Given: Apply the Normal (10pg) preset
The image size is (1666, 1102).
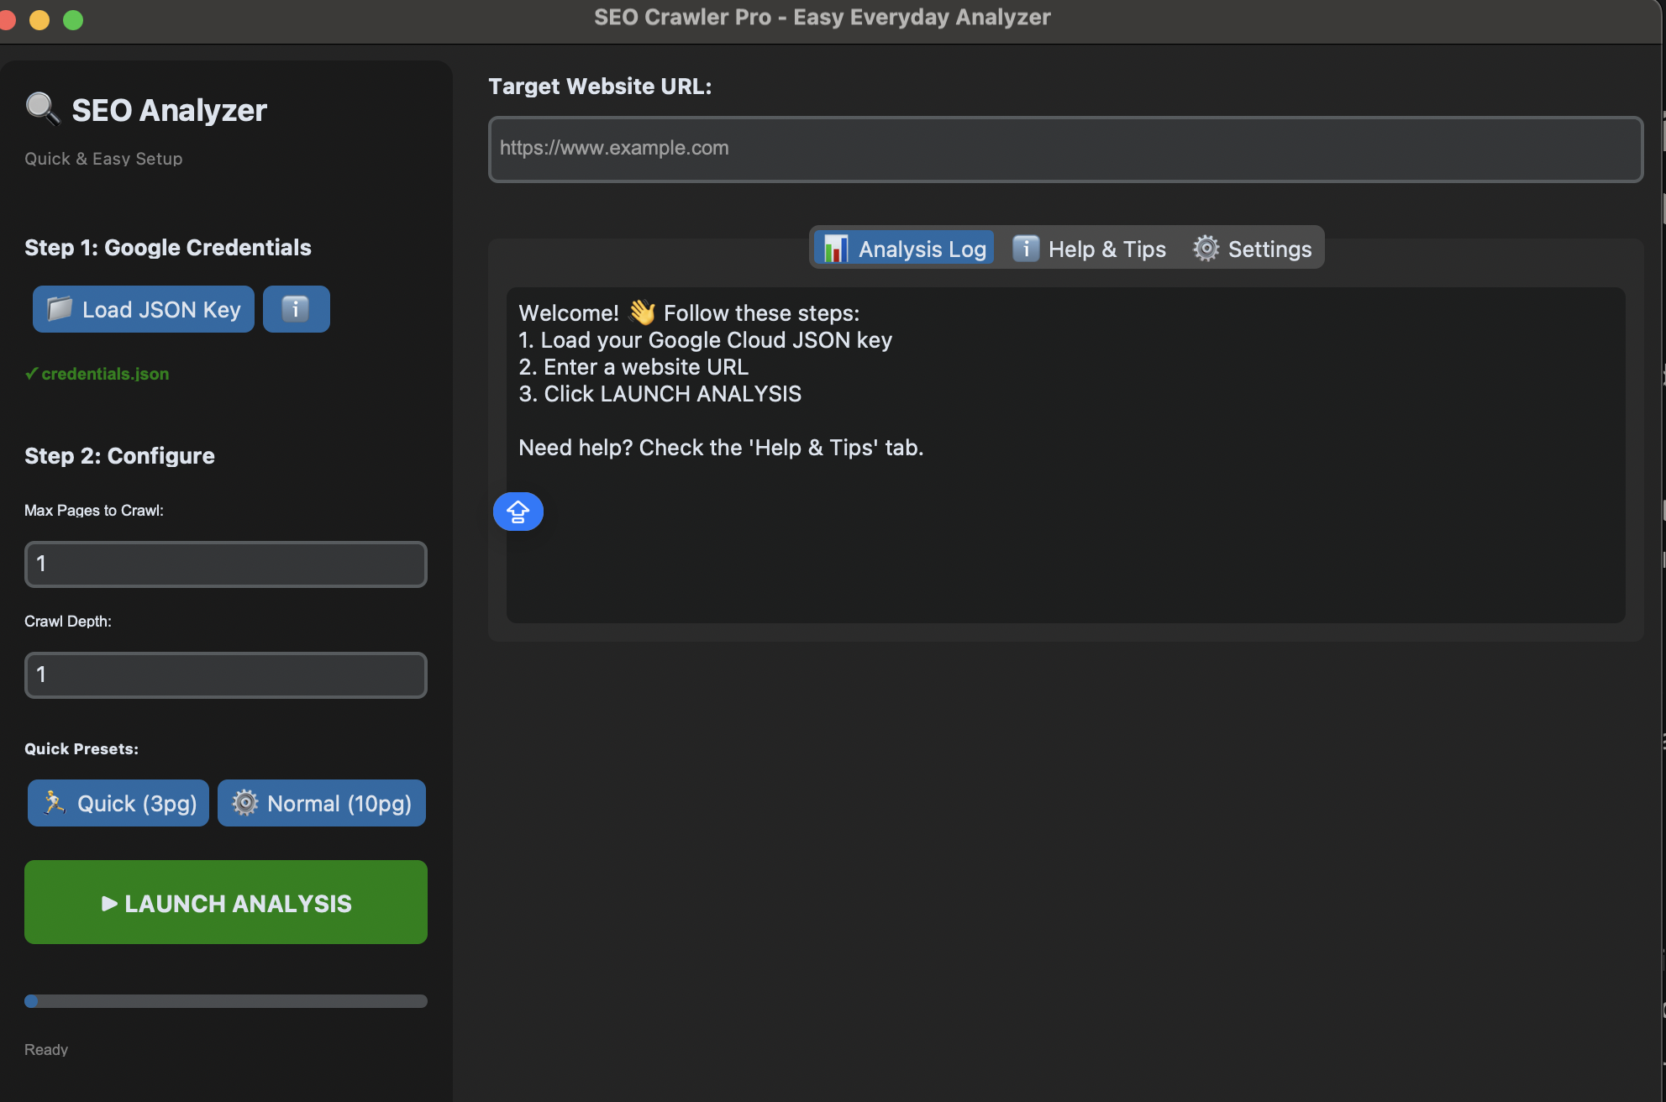Looking at the screenshot, I should (322, 803).
